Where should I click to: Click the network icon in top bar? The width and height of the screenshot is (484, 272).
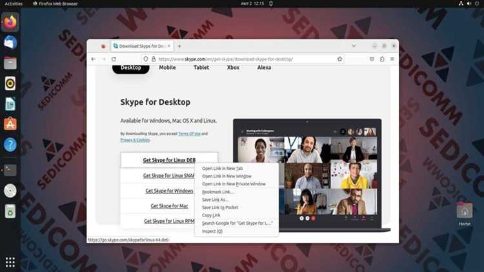pos(461,3)
